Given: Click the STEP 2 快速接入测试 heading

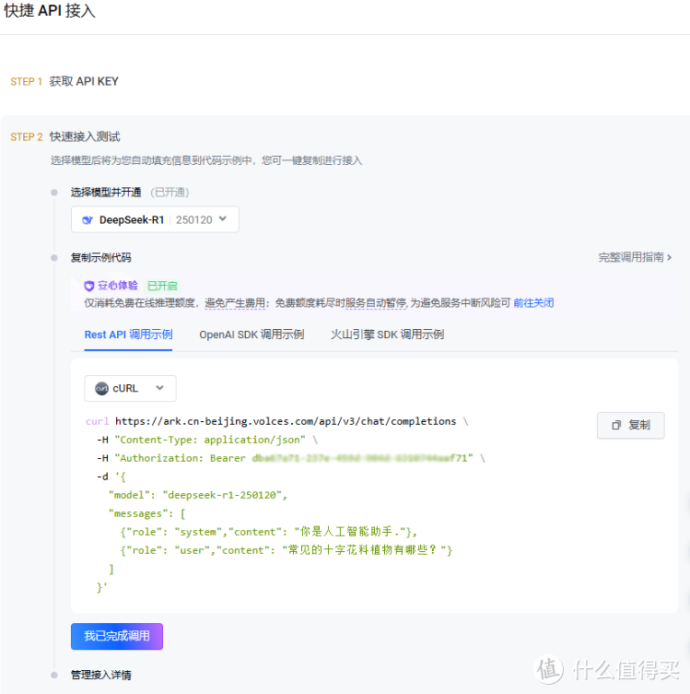Looking at the screenshot, I should [x=65, y=136].
